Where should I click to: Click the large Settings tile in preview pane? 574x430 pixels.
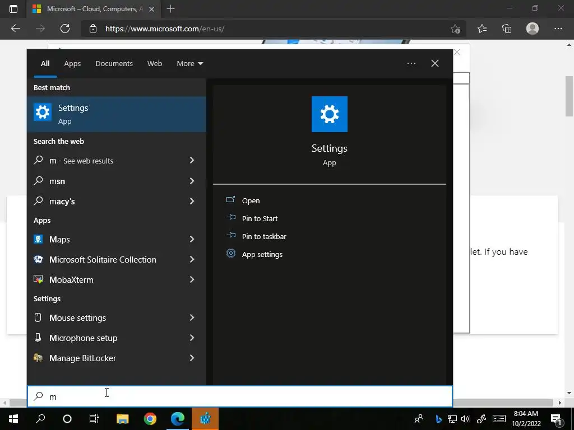330,114
